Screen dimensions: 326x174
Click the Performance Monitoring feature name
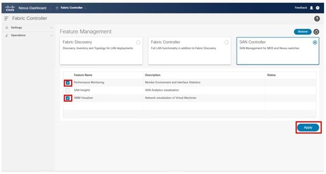[x=89, y=83]
